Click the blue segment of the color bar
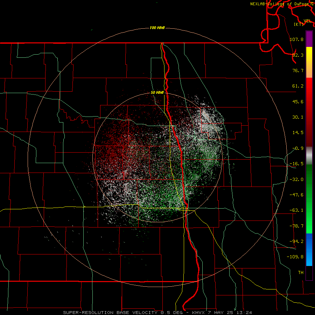 tap(309, 250)
